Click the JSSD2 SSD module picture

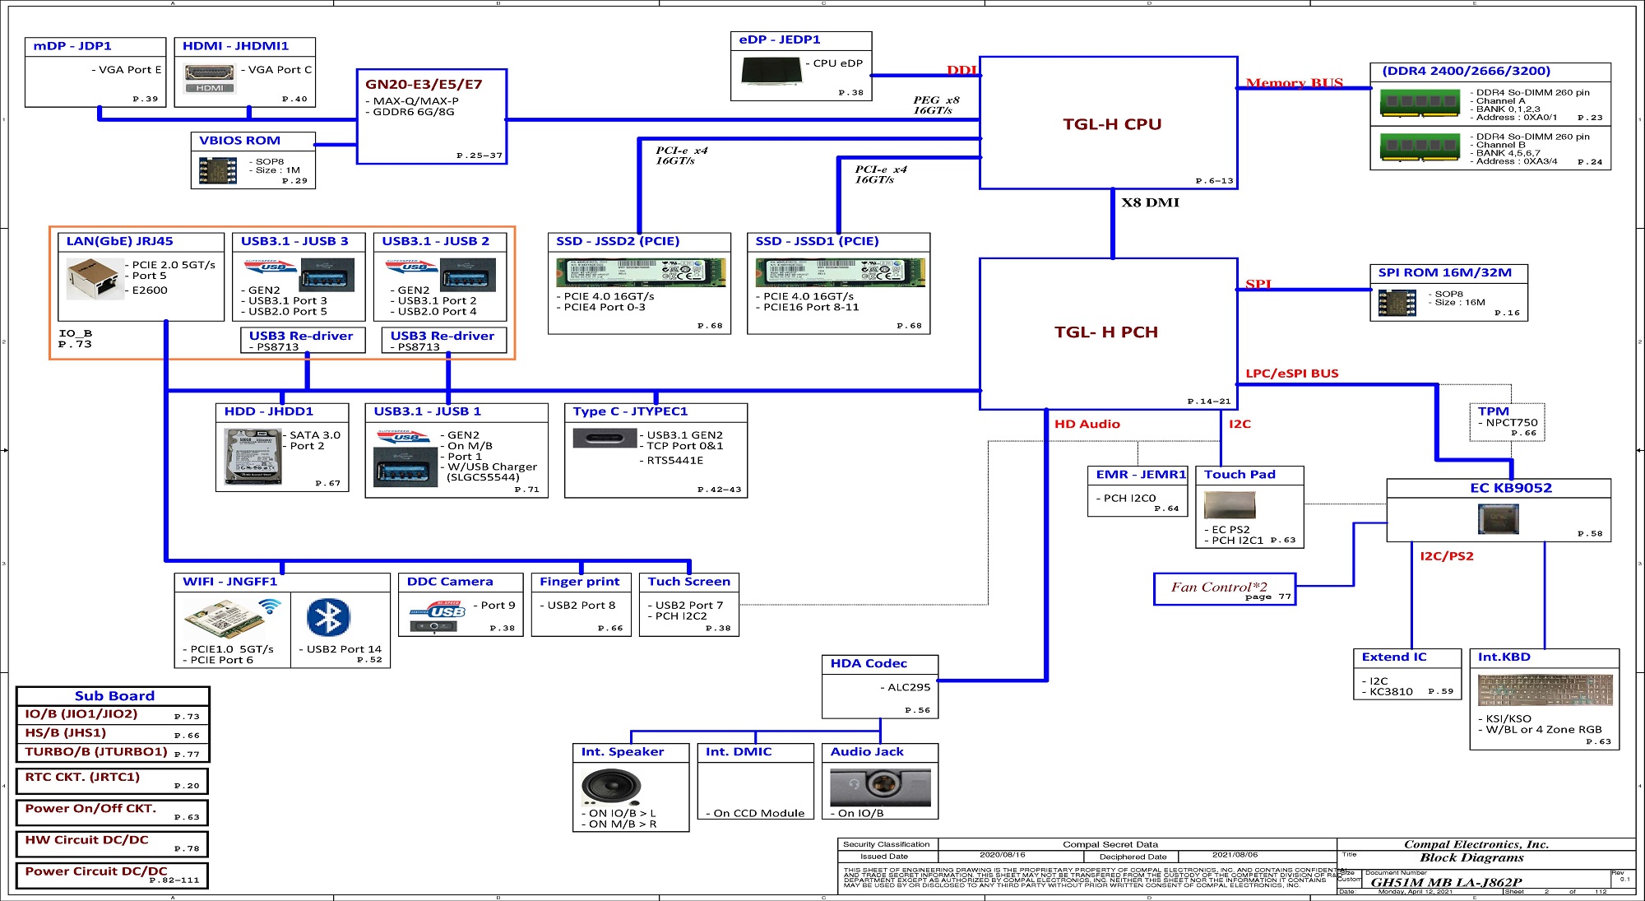coord(640,272)
